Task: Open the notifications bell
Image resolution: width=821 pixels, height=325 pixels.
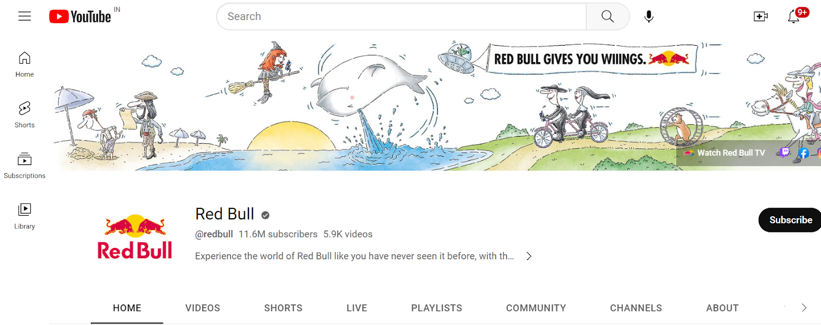Action: pyautogui.click(x=794, y=16)
